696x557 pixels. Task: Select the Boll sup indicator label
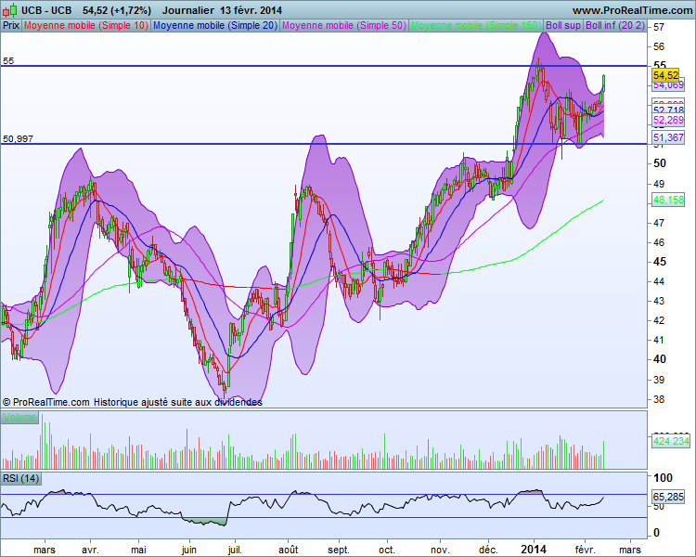click(563, 25)
